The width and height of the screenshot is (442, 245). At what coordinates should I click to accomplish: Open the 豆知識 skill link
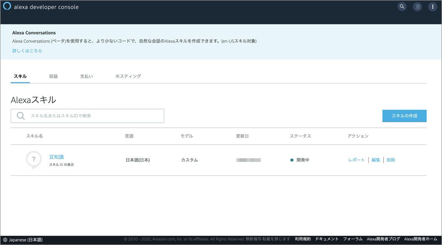pos(57,157)
